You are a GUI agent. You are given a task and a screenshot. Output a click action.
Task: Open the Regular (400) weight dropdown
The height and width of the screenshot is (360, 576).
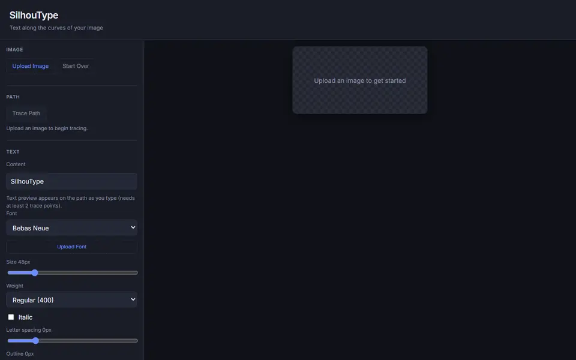click(x=71, y=300)
